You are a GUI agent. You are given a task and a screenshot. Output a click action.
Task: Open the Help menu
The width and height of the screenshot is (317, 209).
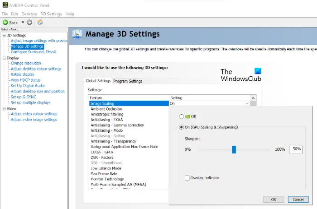(70, 14)
